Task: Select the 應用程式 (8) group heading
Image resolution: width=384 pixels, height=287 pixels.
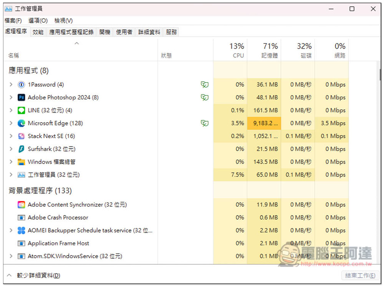Action: click(29, 71)
